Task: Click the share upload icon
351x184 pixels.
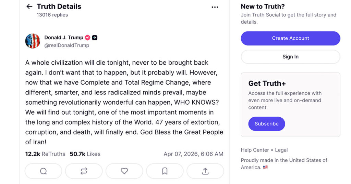Action: coord(205,171)
